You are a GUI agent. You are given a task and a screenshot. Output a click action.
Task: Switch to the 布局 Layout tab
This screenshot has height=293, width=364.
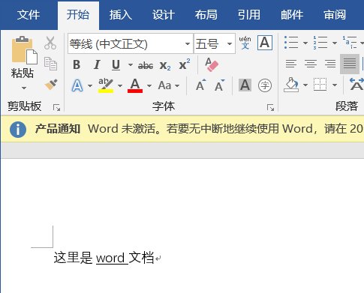(x=206, y=15)
